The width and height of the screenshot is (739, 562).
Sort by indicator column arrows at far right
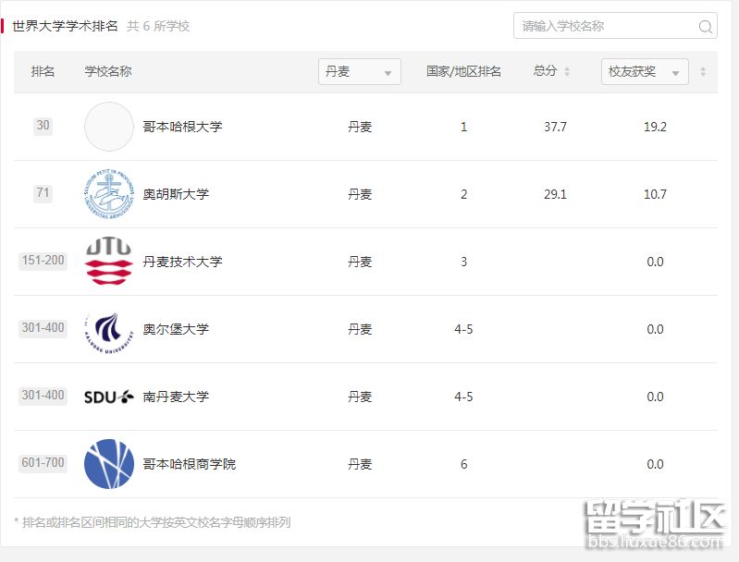pos(703,71)
